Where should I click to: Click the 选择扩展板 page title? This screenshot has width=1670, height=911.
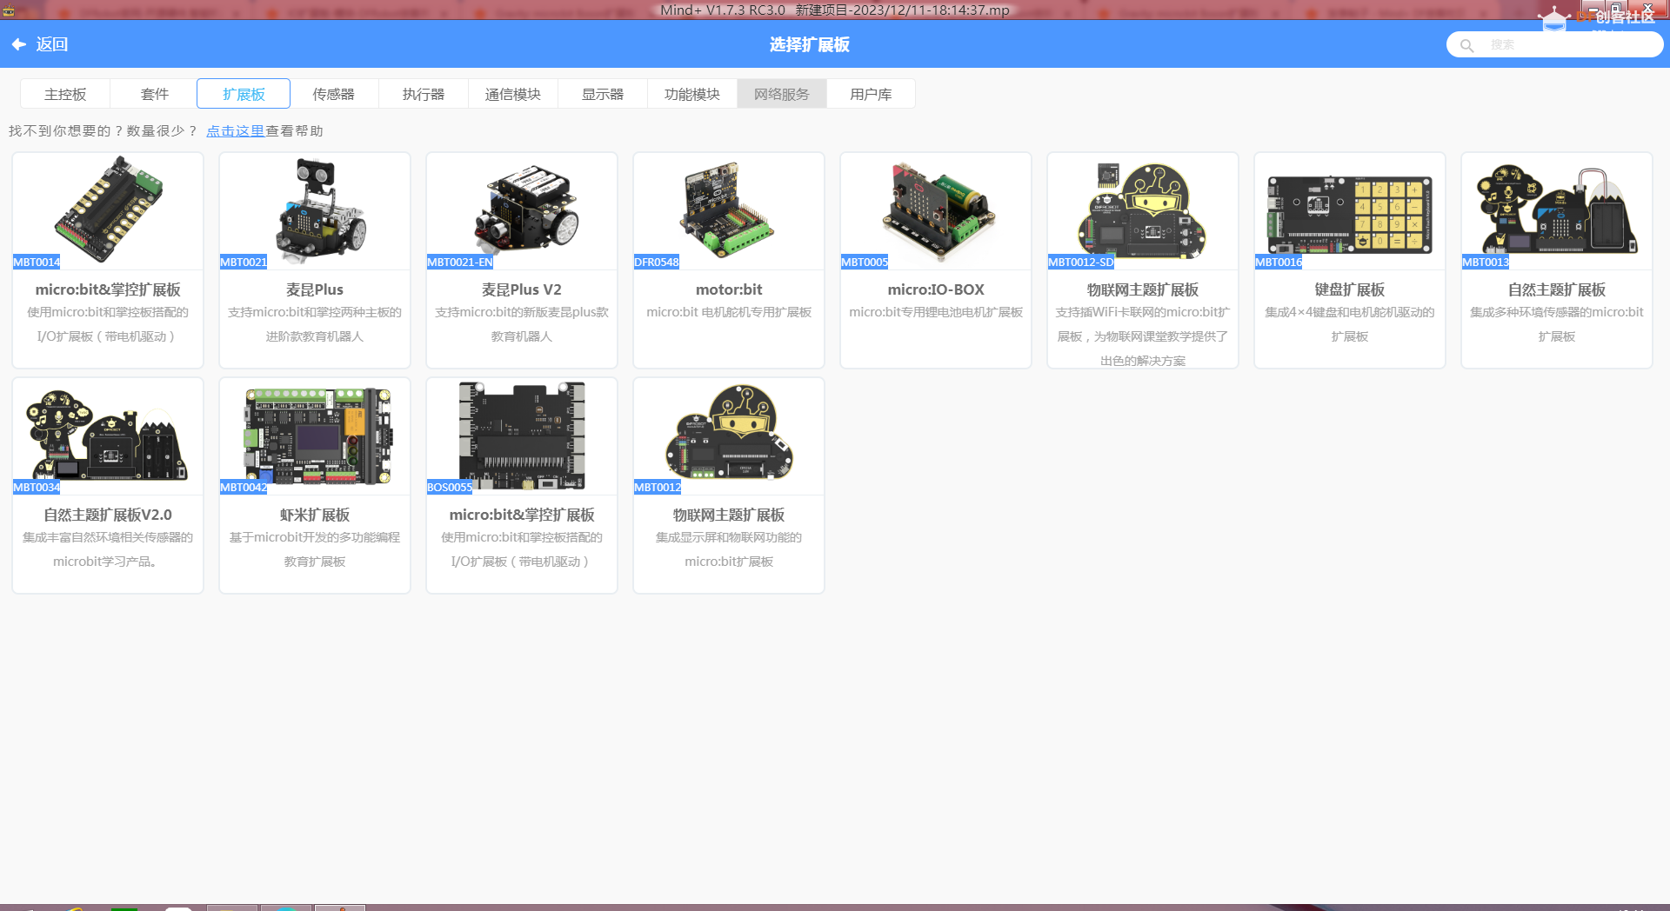[x=810, y=44]
